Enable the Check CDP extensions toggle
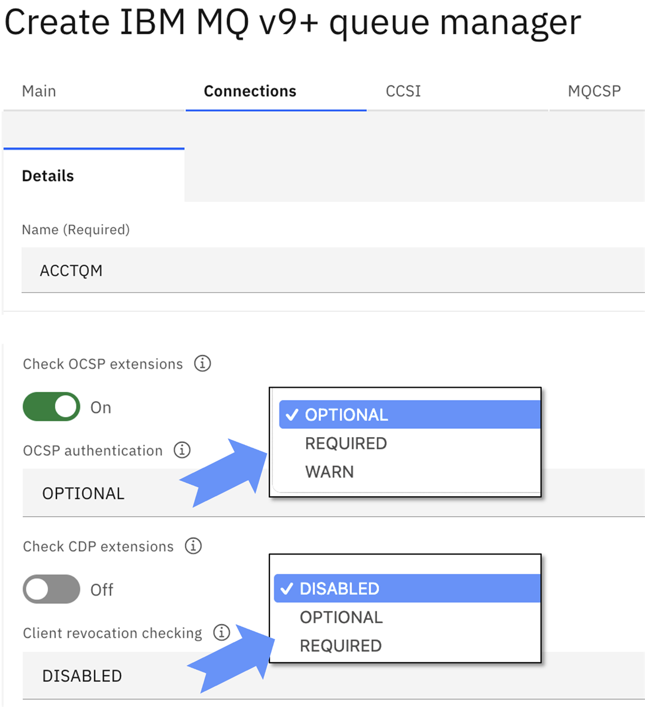The image size is (645, 707). (x=52, y=589)
